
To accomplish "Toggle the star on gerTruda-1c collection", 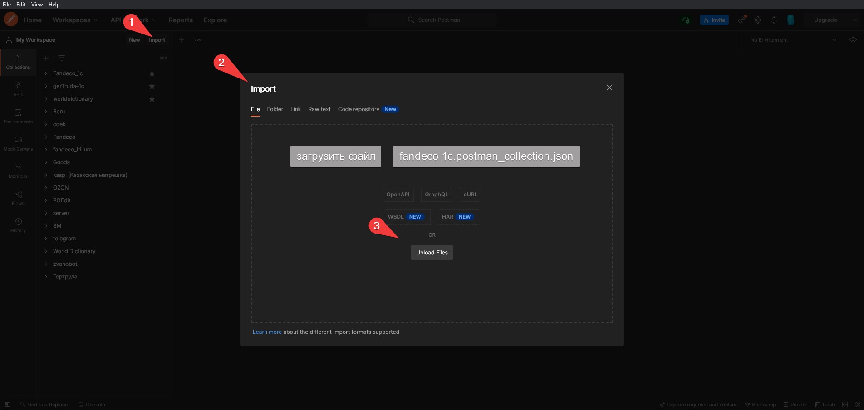I will pos(152,86).
